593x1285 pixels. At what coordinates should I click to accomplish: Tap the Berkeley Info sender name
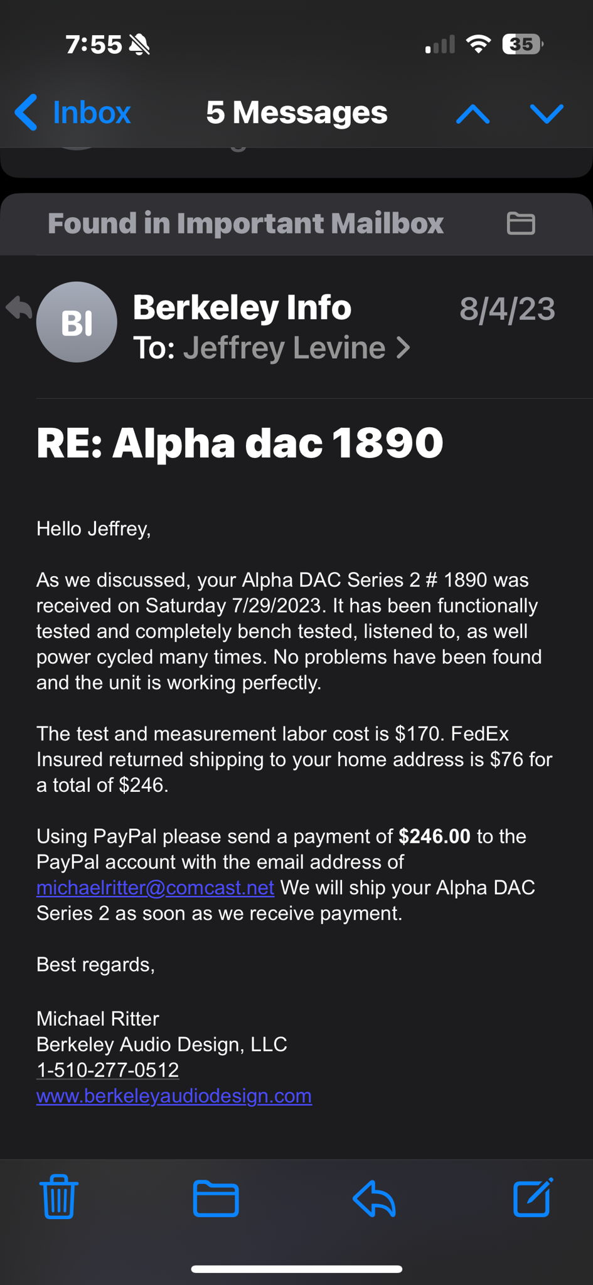pyautogui.click(x=242, y=307)
